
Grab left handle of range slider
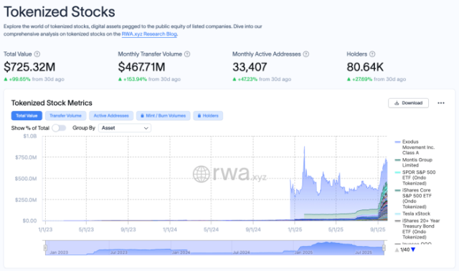pyautogui.click(x=45, y=248)
